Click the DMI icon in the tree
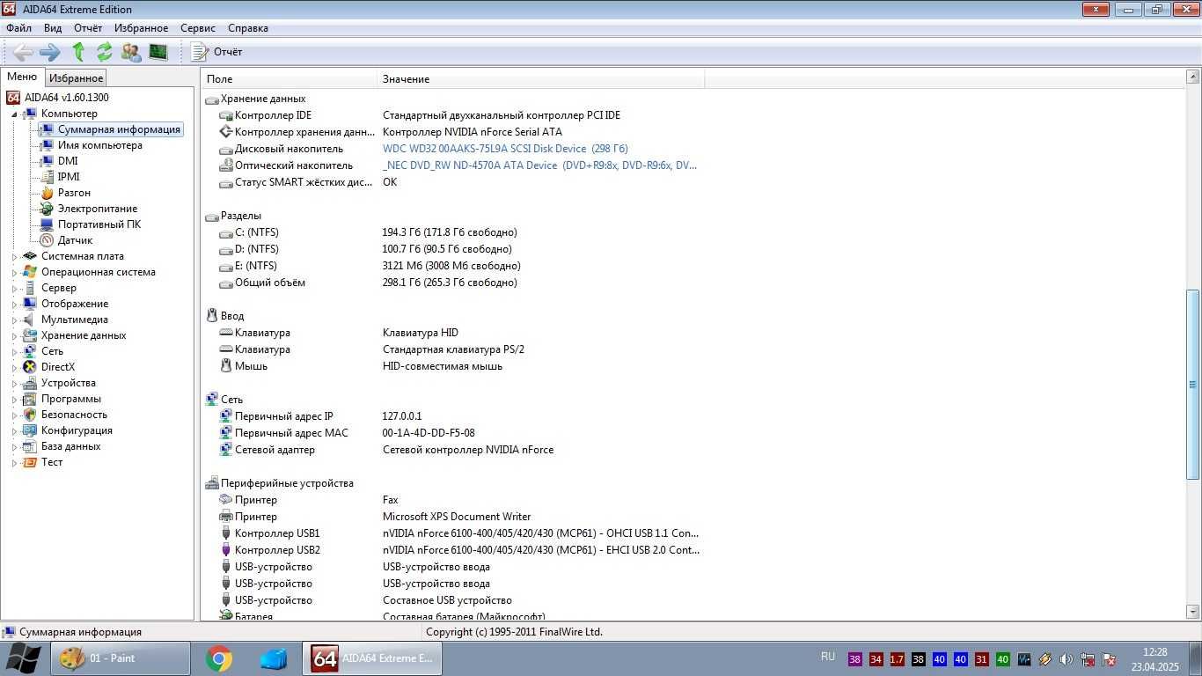The height and width of the screenshot is (676, 1202). click(47, 161)
